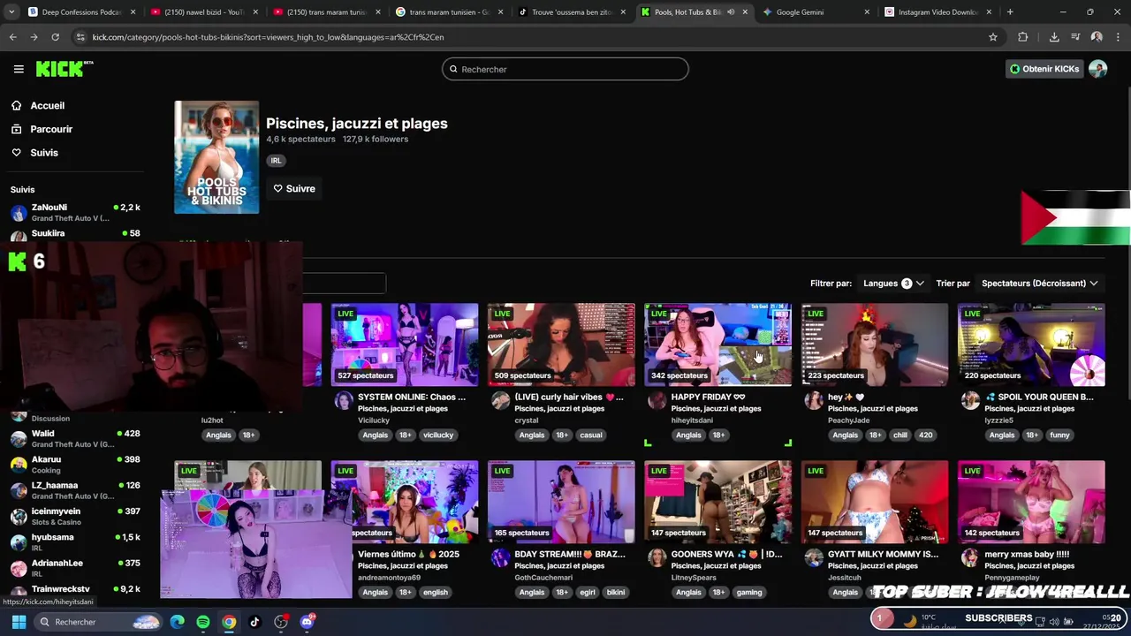Open Microsoft Edge from the taskbar

pos(178,622)
